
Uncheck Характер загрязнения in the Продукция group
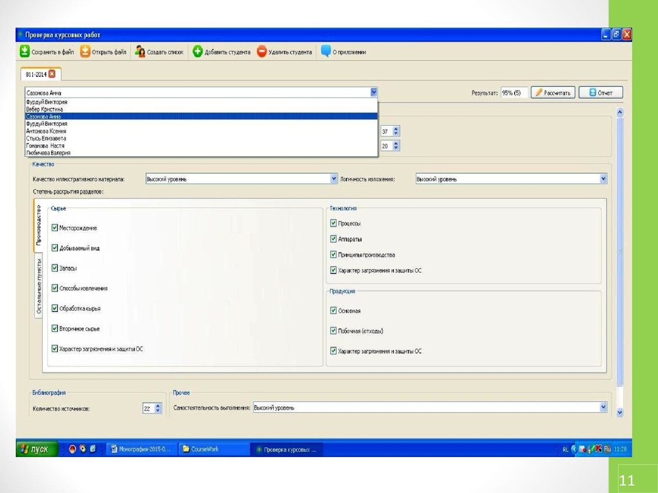click(333, 351)
